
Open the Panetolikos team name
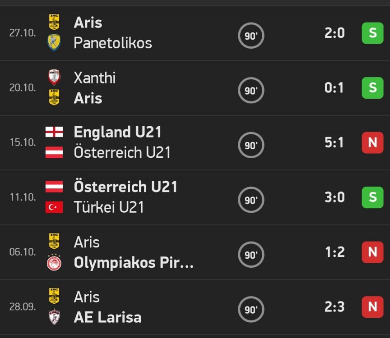113,43
